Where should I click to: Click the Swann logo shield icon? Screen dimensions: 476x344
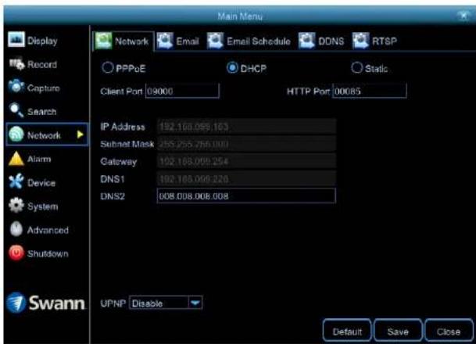click(16, 303)
